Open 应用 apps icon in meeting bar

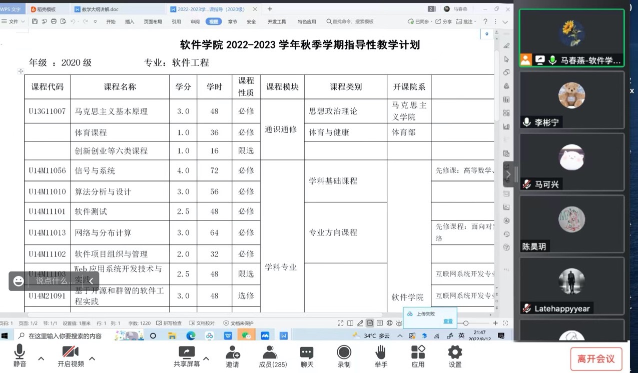tap(418, 356)
